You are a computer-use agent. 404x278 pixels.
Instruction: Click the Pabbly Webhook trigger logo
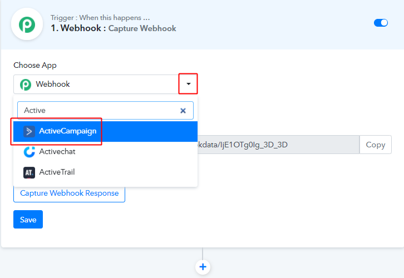click(x=27, y=24)
